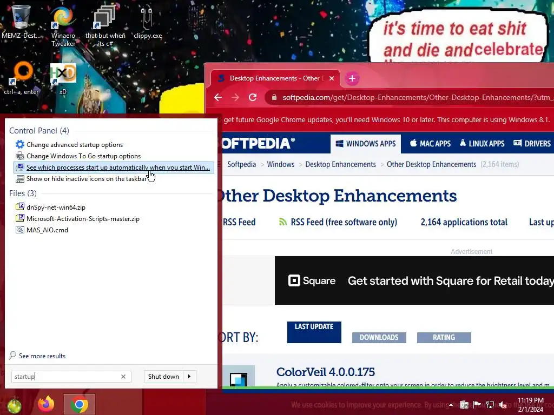This screenshot has height=415, width=554.
Task: Sort by Rating
Action: point(444,337)
